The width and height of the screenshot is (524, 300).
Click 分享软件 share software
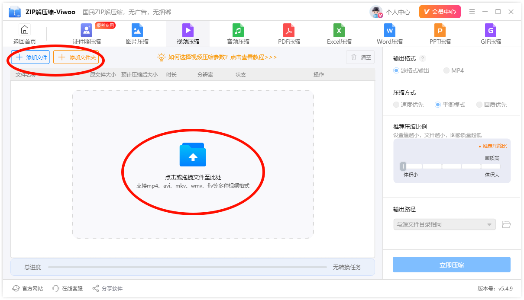(107, 288)
